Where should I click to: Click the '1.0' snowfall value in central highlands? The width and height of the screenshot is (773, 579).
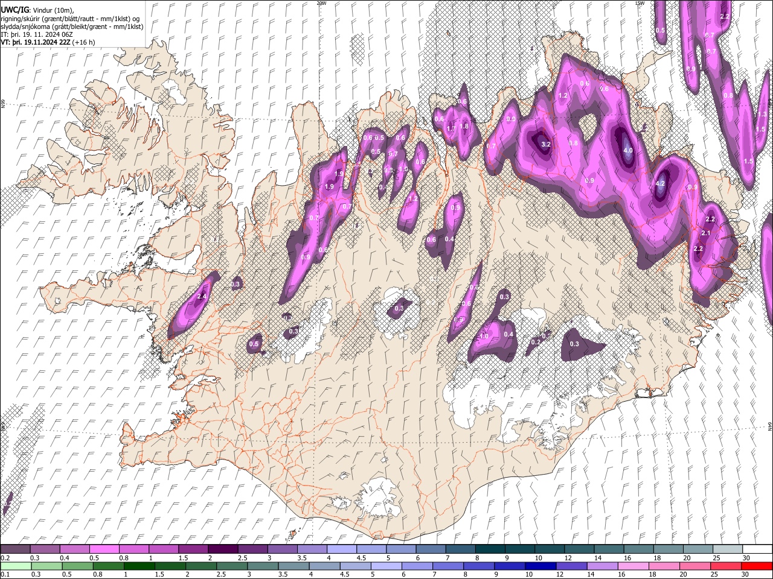click(x=484, y=337)
